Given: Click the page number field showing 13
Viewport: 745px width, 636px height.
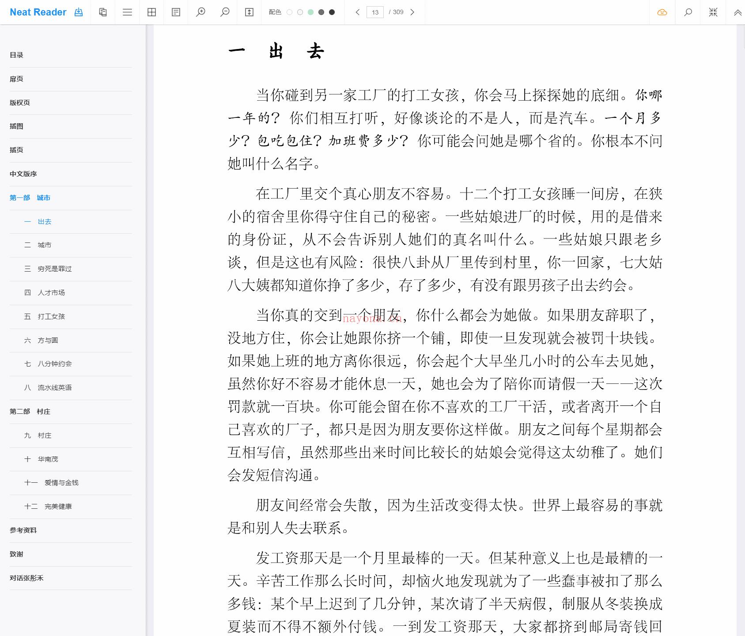Looking at the screenshot, I should pyautogui.click(x=375, y=12).
